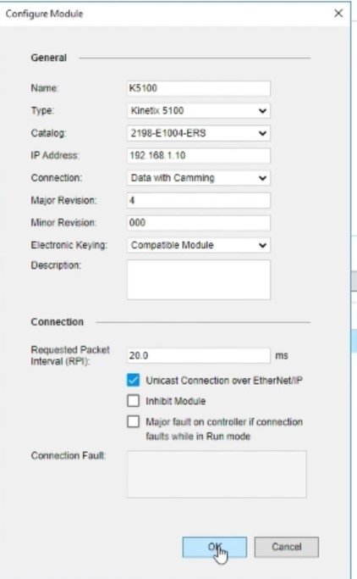This screenshot has height=579, width=357.
Task: Open the Type dropdown showing Kinetix 5100
Action: [x=199, y=111]
